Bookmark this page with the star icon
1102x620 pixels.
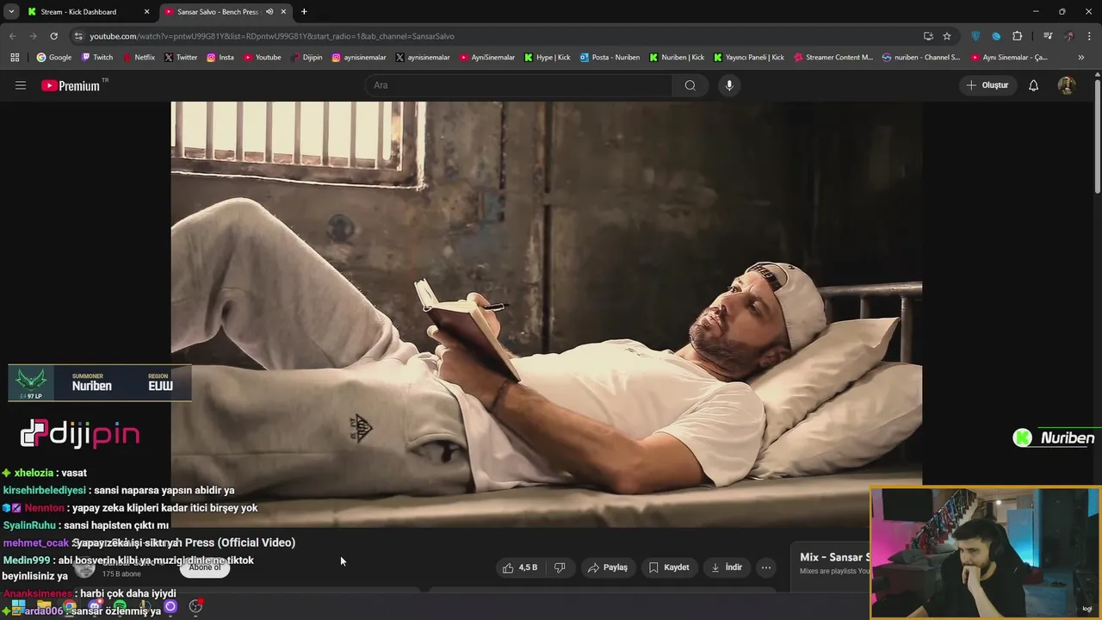[x=947, y=36]
